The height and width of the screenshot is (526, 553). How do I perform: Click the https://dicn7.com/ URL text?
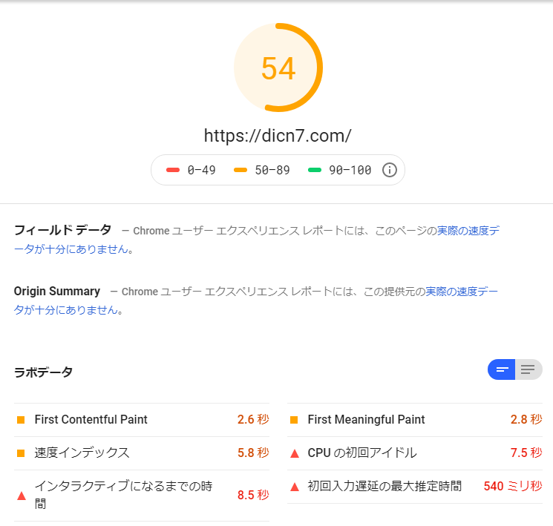277,136
